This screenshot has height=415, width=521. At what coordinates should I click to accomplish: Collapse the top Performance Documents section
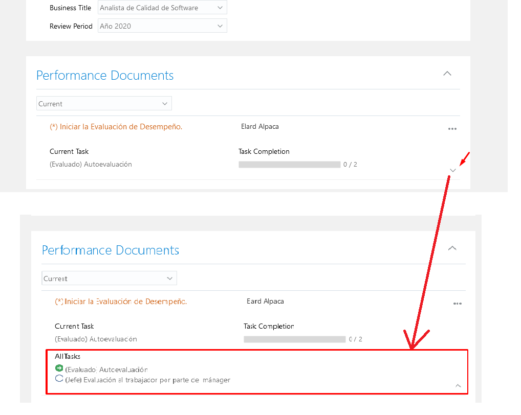pyautogui.click(x=447, y=73)
